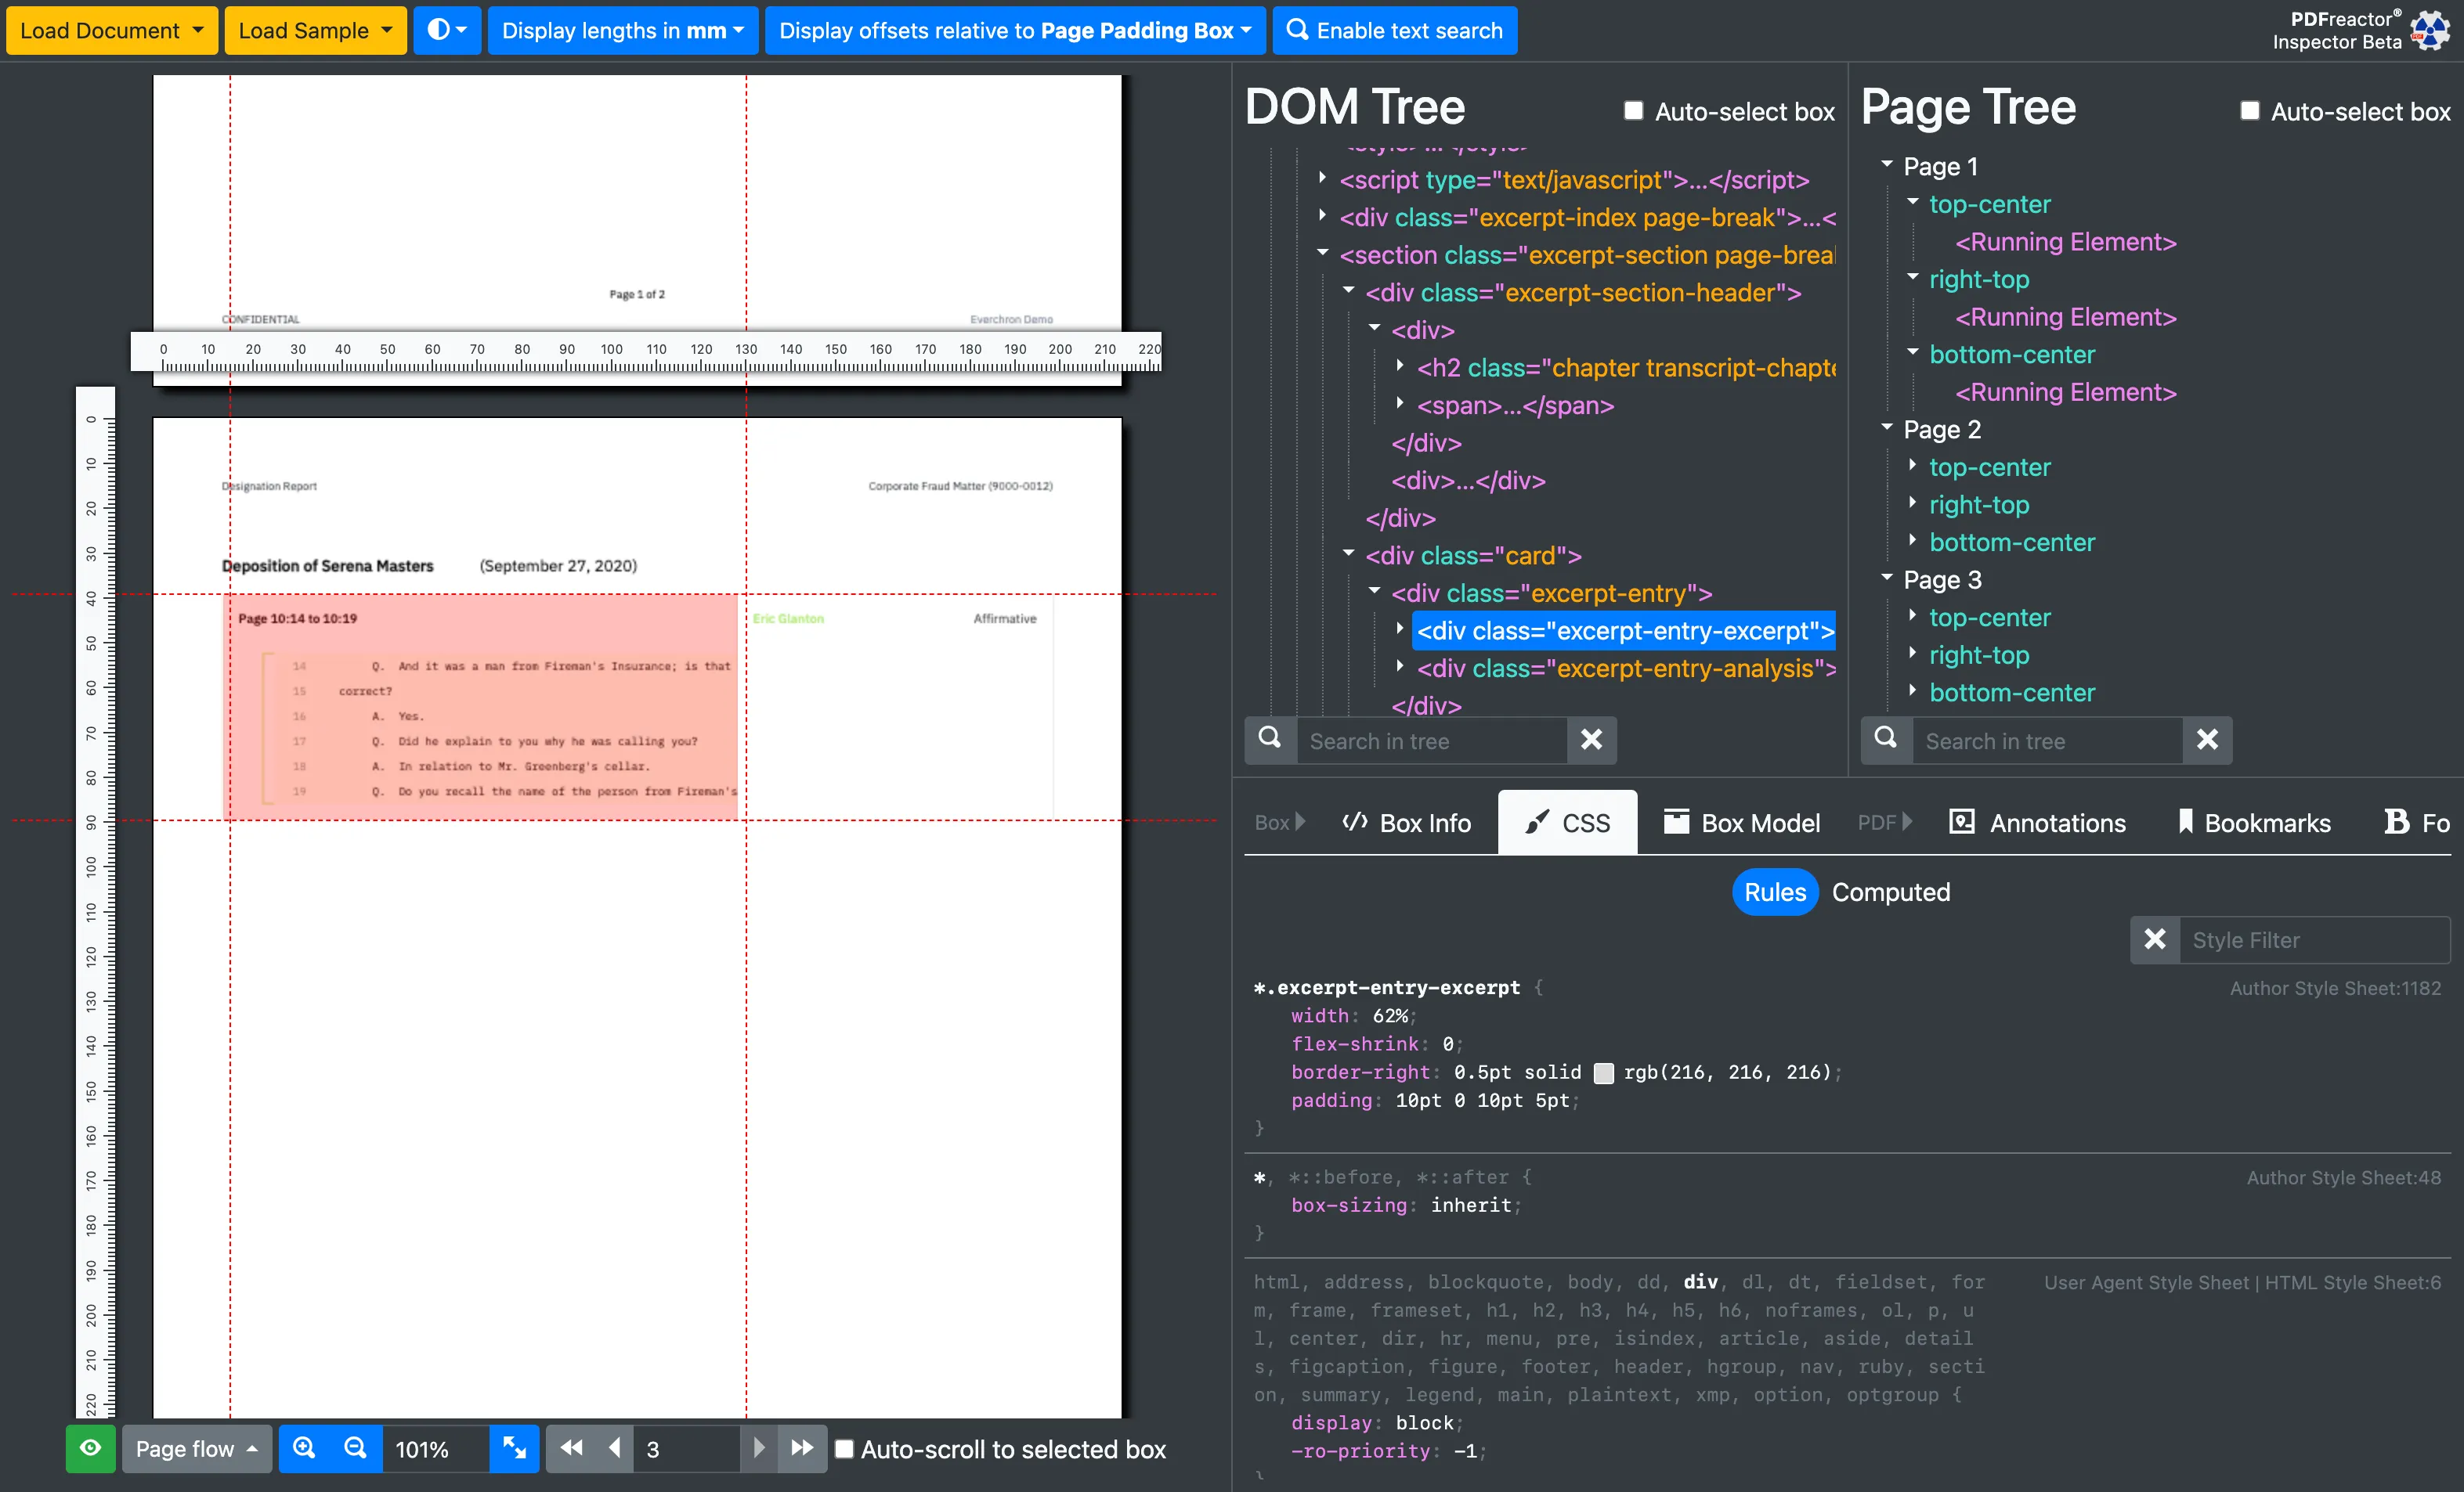Open Display lengths in mm dropdown
The height and width of the screenshot is (1492, 2464).
(623, 30)
